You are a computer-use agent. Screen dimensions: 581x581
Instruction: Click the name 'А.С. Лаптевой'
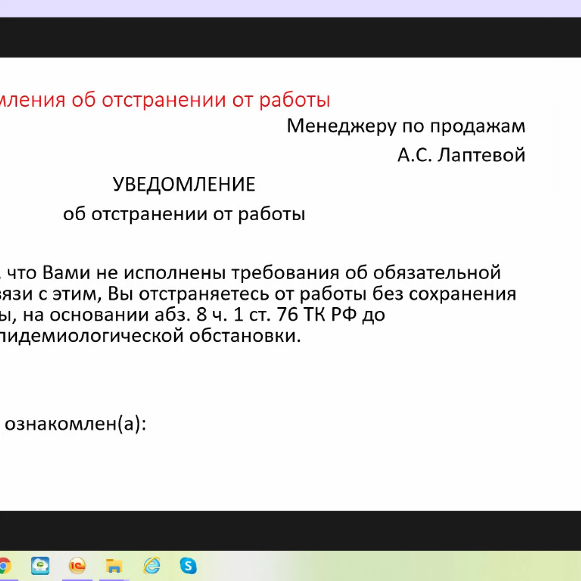[x=461, y=155]
